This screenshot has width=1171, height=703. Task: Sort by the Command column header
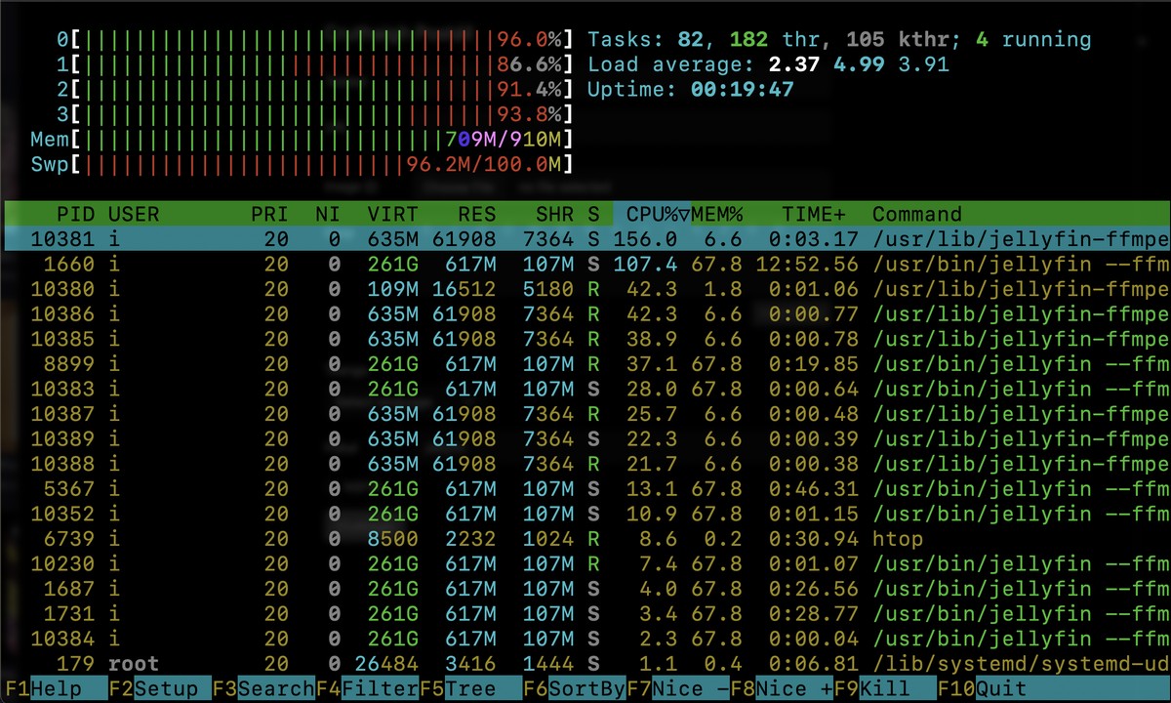pyautogui.click(x=916, y=214)
